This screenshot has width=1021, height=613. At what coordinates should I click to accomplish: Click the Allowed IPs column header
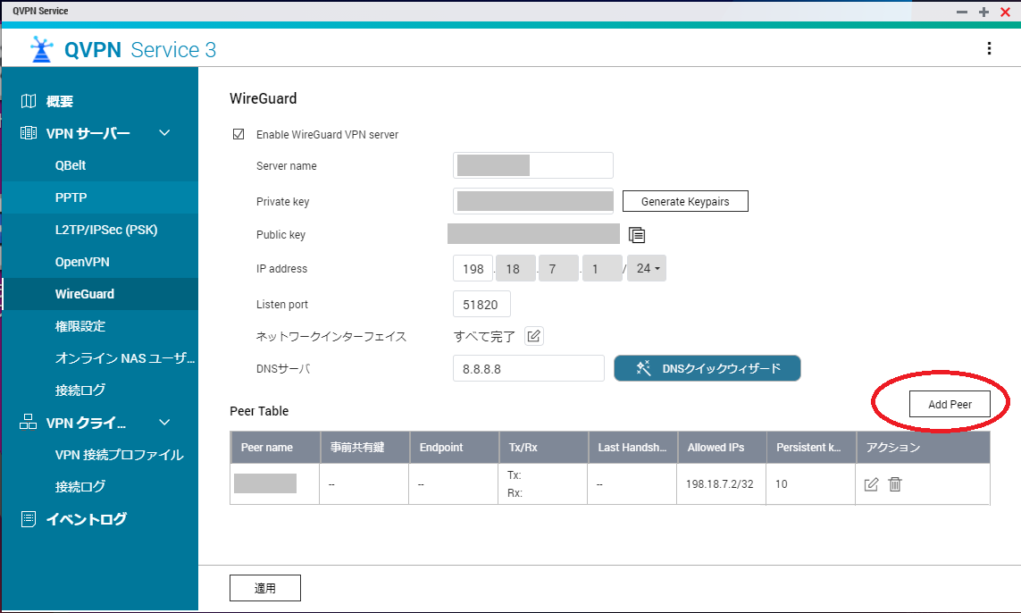pos(722,447)
